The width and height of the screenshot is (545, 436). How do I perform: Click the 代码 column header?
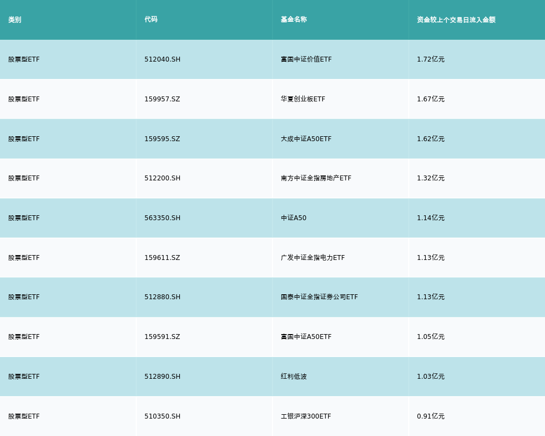pos(151,20)
